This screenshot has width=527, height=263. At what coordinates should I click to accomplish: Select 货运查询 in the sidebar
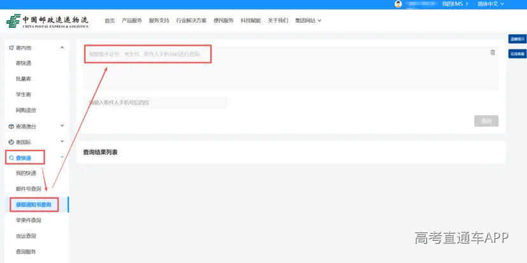[26, 236]
